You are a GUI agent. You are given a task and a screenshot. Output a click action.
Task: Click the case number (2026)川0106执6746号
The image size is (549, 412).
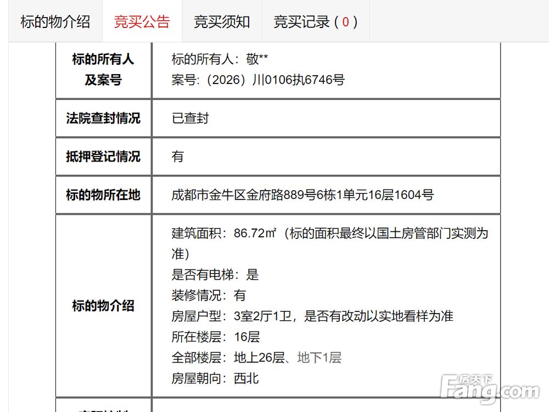point(258,80)
